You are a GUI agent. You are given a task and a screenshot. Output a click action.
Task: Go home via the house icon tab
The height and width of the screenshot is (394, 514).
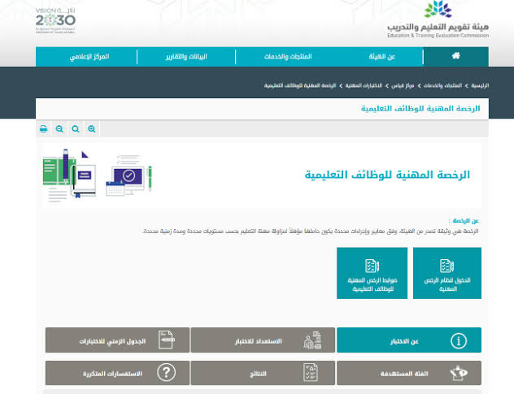[x=455, y=56]
